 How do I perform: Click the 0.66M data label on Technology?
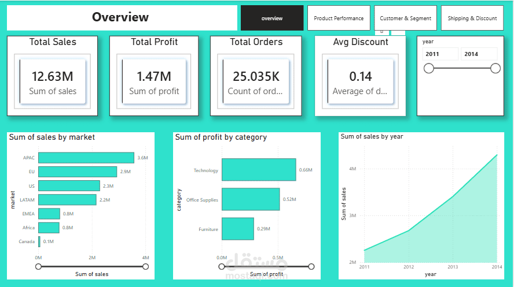pos(306,170)
